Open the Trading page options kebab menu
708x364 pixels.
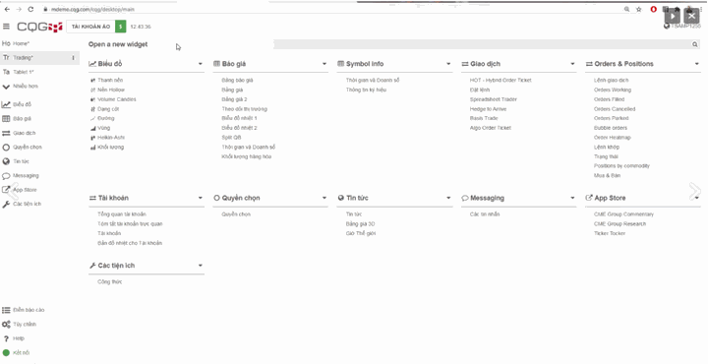coord(73,58)
